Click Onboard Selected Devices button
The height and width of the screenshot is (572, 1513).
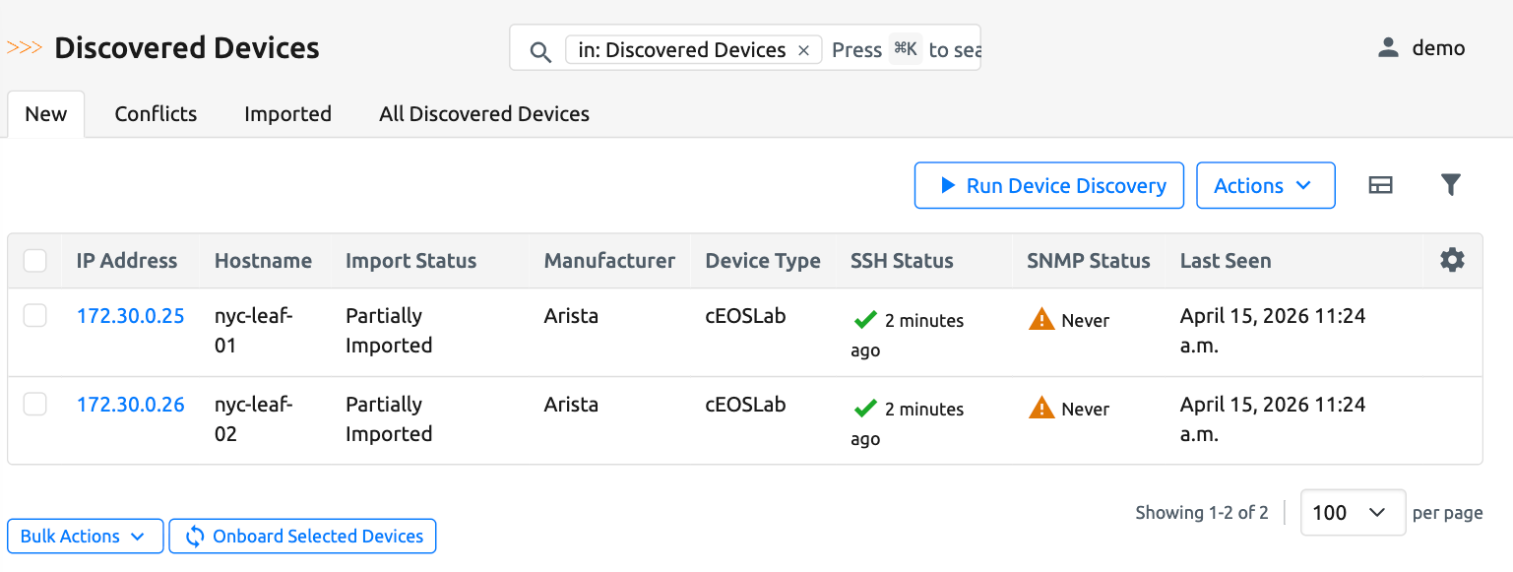302,537
